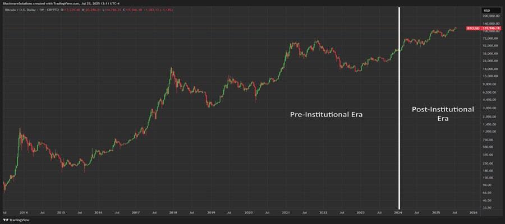Click the Jul label between 2025 and 2026

[454, 212]
